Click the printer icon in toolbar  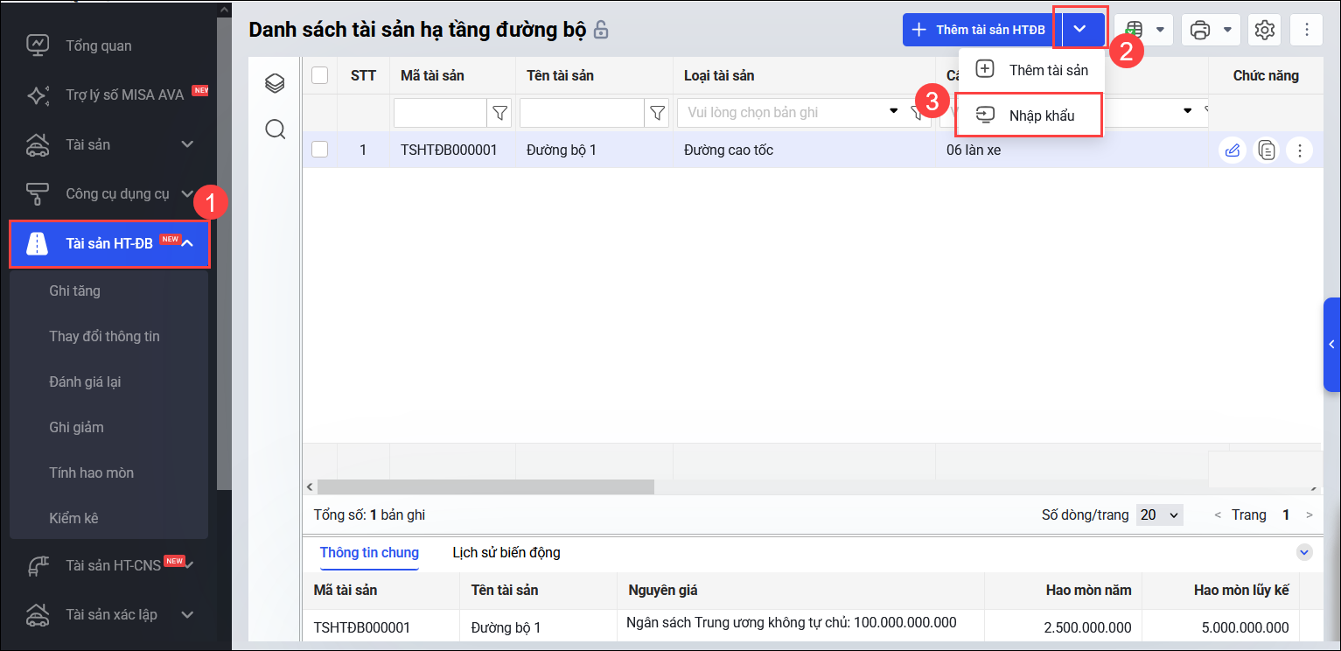tap(1200, 30)
